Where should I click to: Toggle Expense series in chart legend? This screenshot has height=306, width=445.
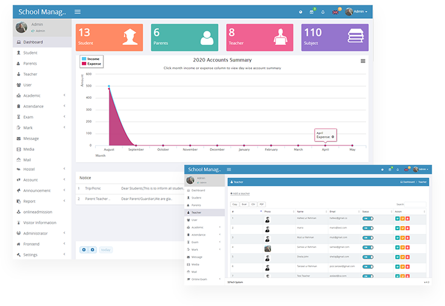point(92,64)
